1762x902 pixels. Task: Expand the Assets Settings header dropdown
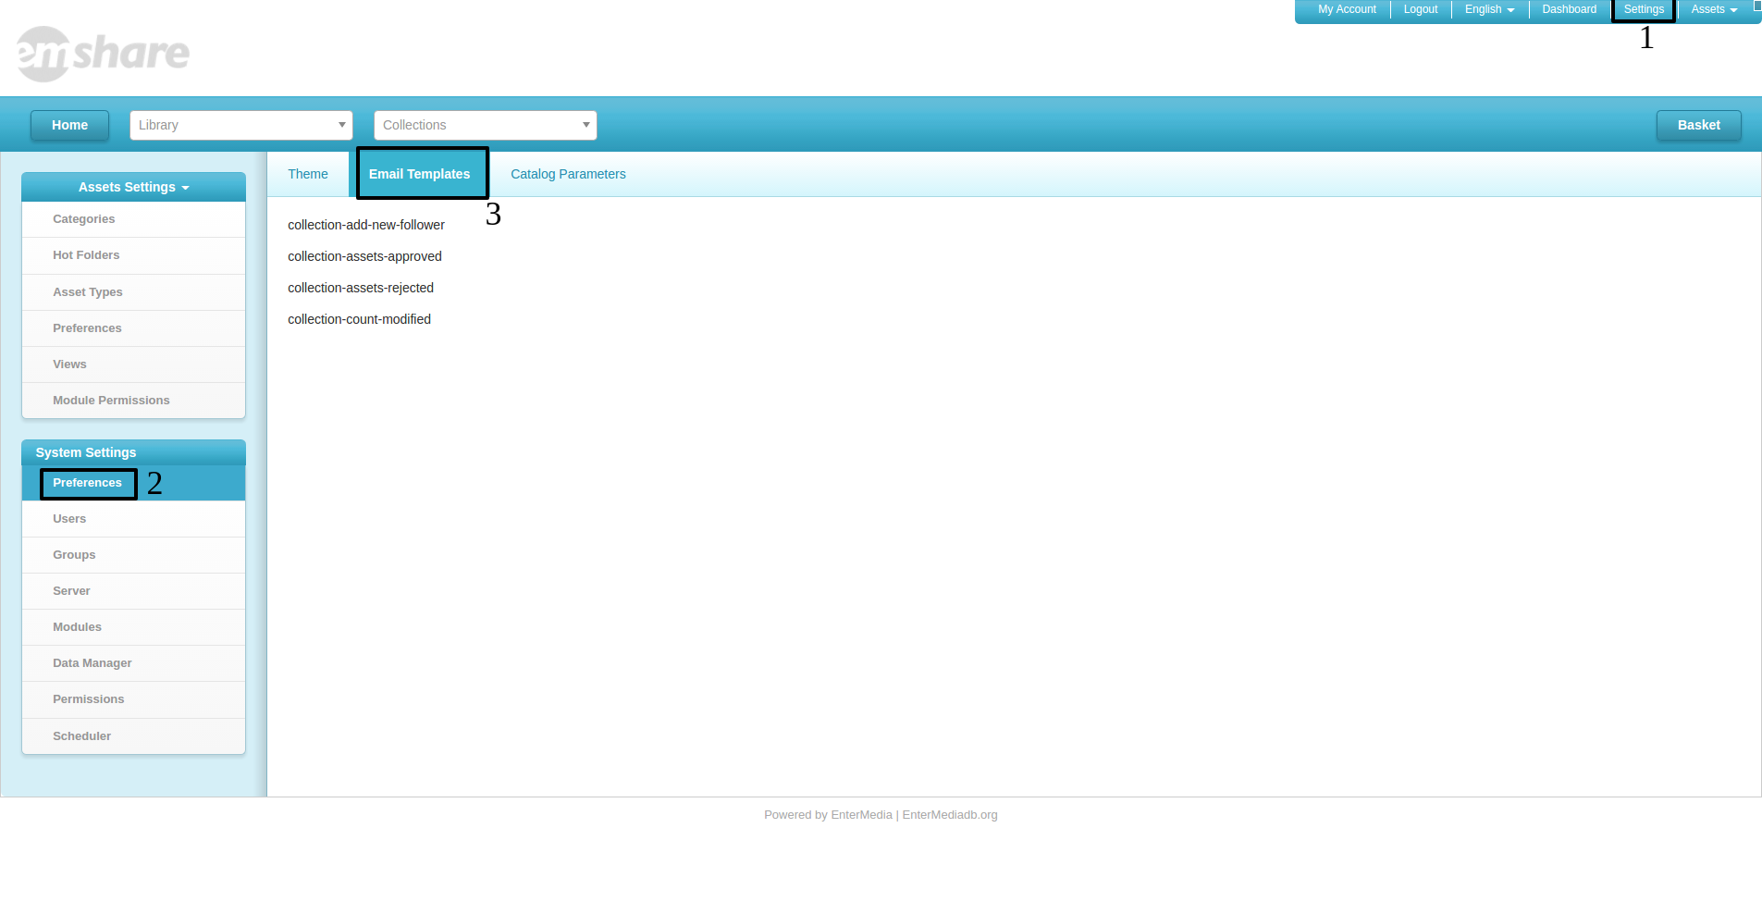(134, 187)
